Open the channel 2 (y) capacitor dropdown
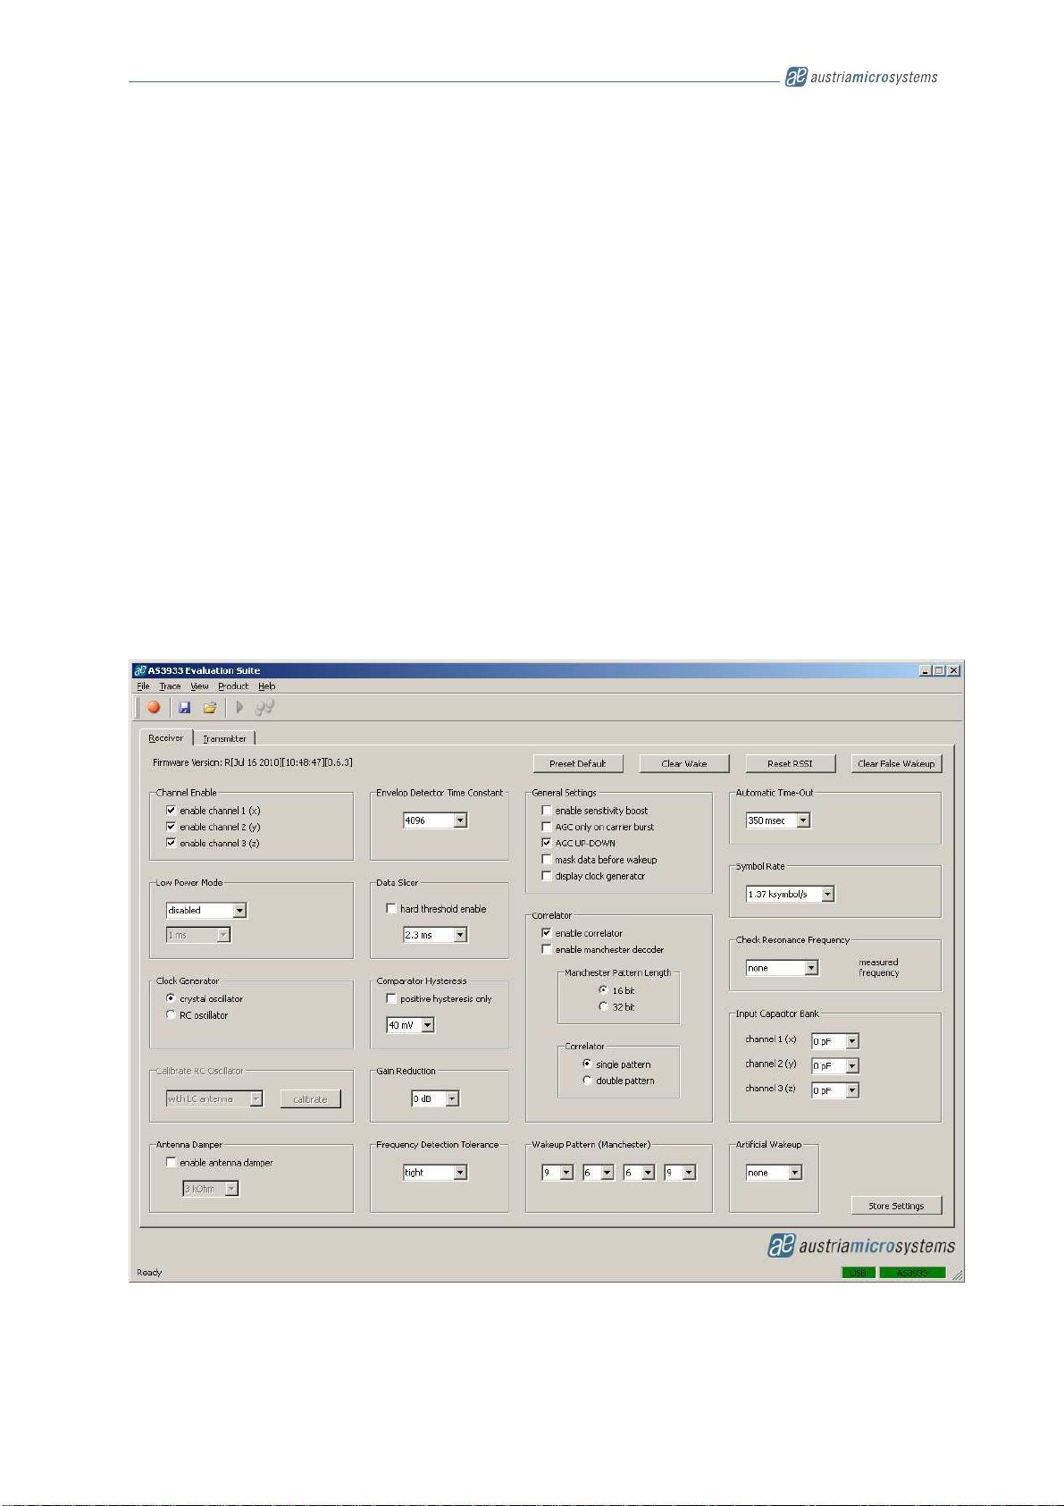1064x1506 pixels. coord(835,1065)
